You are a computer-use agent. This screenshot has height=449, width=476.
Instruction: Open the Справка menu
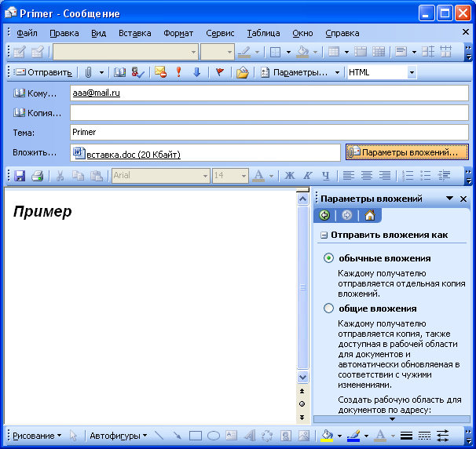coord(342,33)
